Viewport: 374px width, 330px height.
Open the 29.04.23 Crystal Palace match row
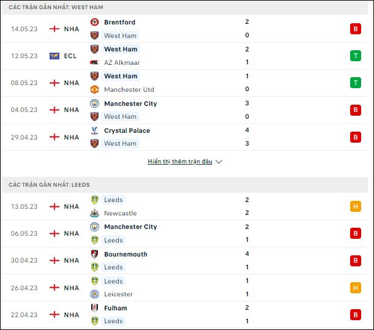[184, 137]
